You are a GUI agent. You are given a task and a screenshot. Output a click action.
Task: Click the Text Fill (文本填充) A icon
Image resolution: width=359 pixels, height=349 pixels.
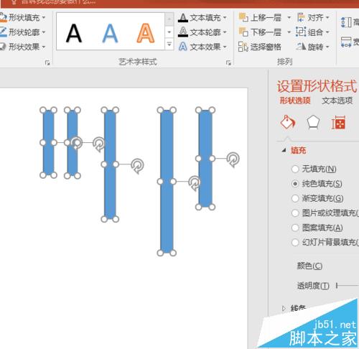[183, 18]
